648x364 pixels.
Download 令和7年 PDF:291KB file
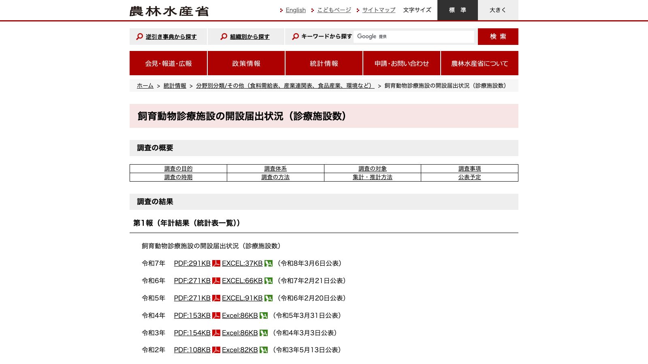pyautogui.click(x=192, y=263)
